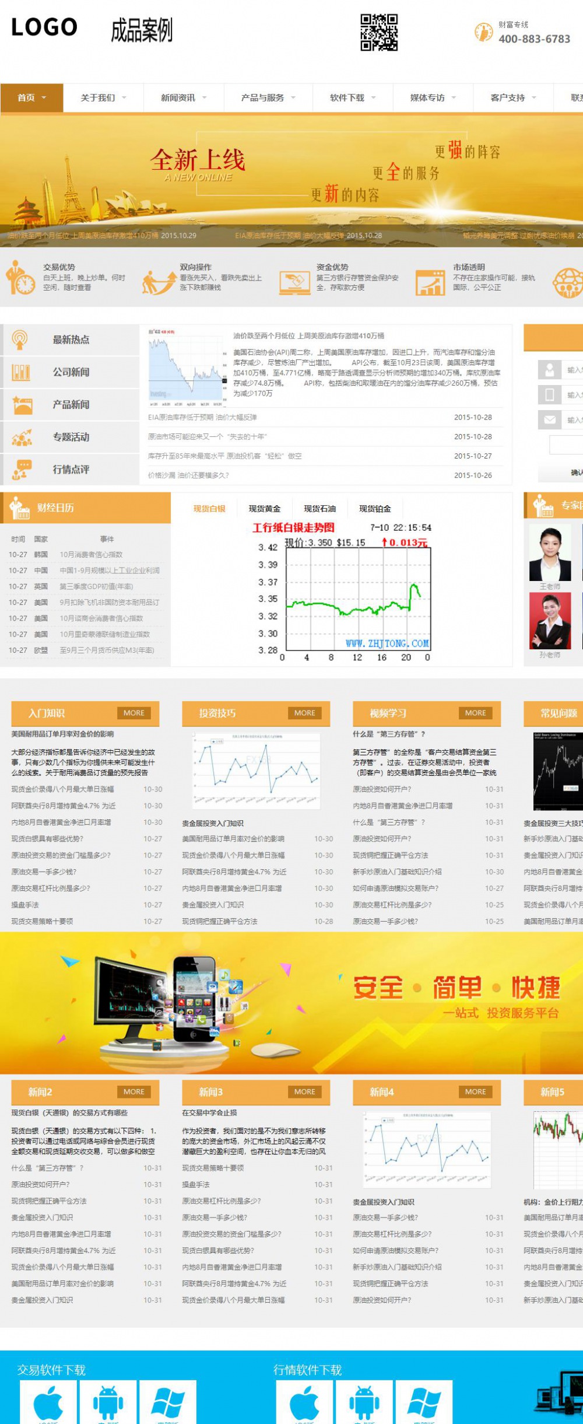Click the 财经日历 calendar icon

click(x=19, y=508)
